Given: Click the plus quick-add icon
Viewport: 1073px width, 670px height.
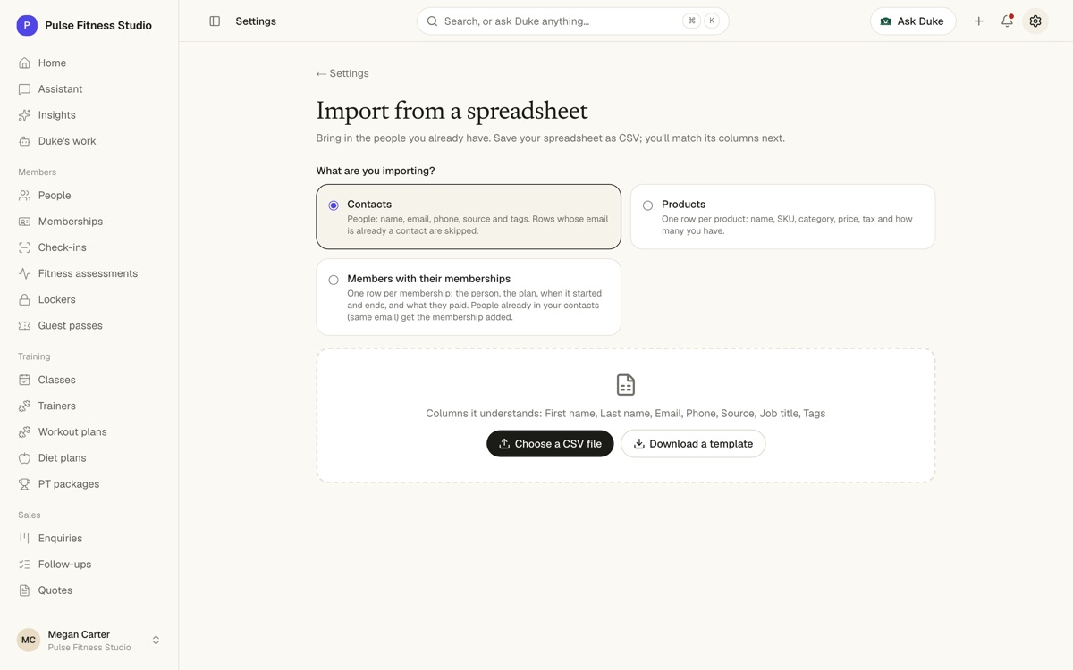Looking at the screenshot, I should (979, 21).
